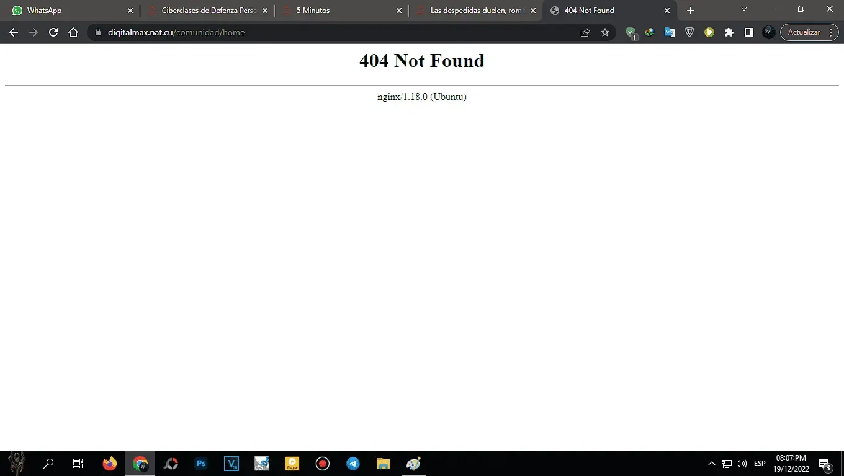Share this page using share icon
This screenshot has width=844, height=476.
click(x=585, y=32)
